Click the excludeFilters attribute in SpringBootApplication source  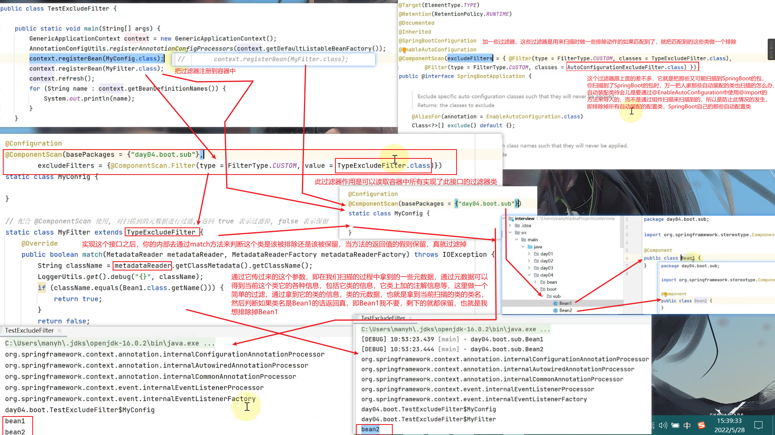(470, 58)
